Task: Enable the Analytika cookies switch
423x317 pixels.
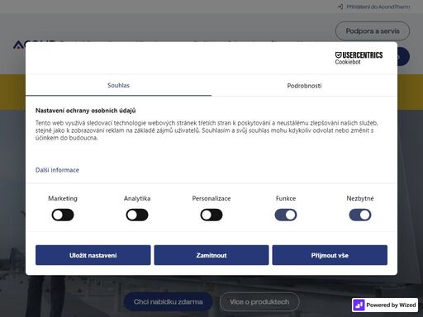Action: coord(137,215)
